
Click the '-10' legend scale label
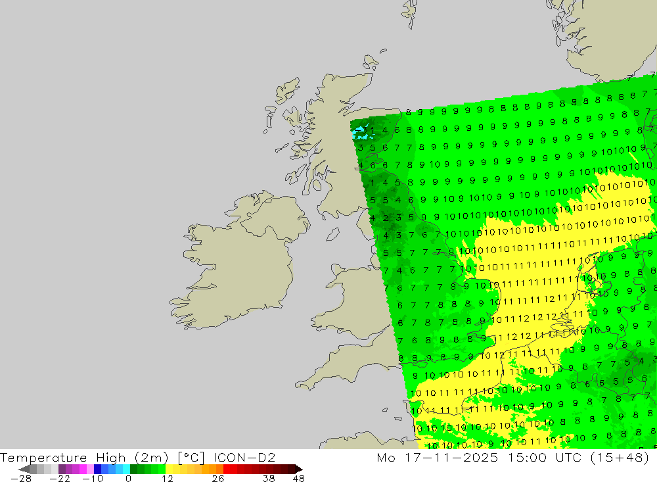click(93, 479)
